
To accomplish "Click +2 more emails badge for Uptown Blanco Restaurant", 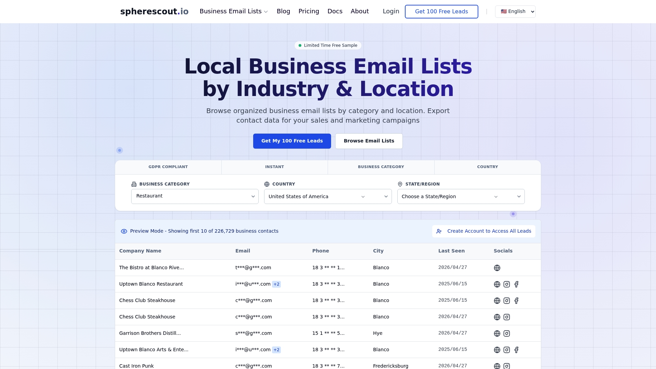I will (x=276, y=284).
